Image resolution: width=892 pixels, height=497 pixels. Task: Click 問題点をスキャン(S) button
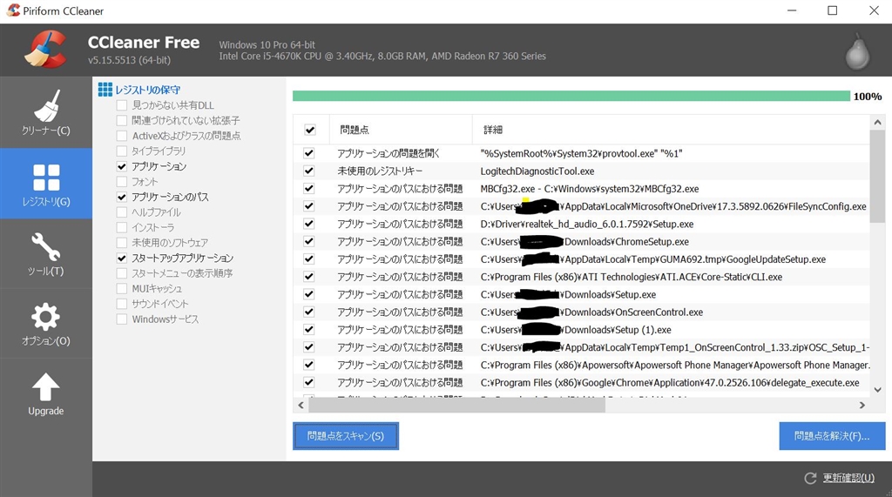345,436
